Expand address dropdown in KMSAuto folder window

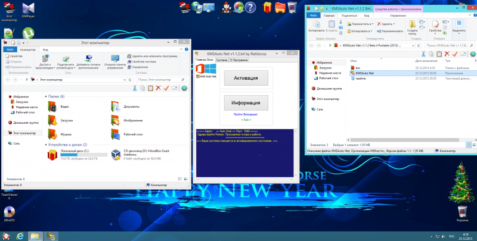[x=413, y=46]
